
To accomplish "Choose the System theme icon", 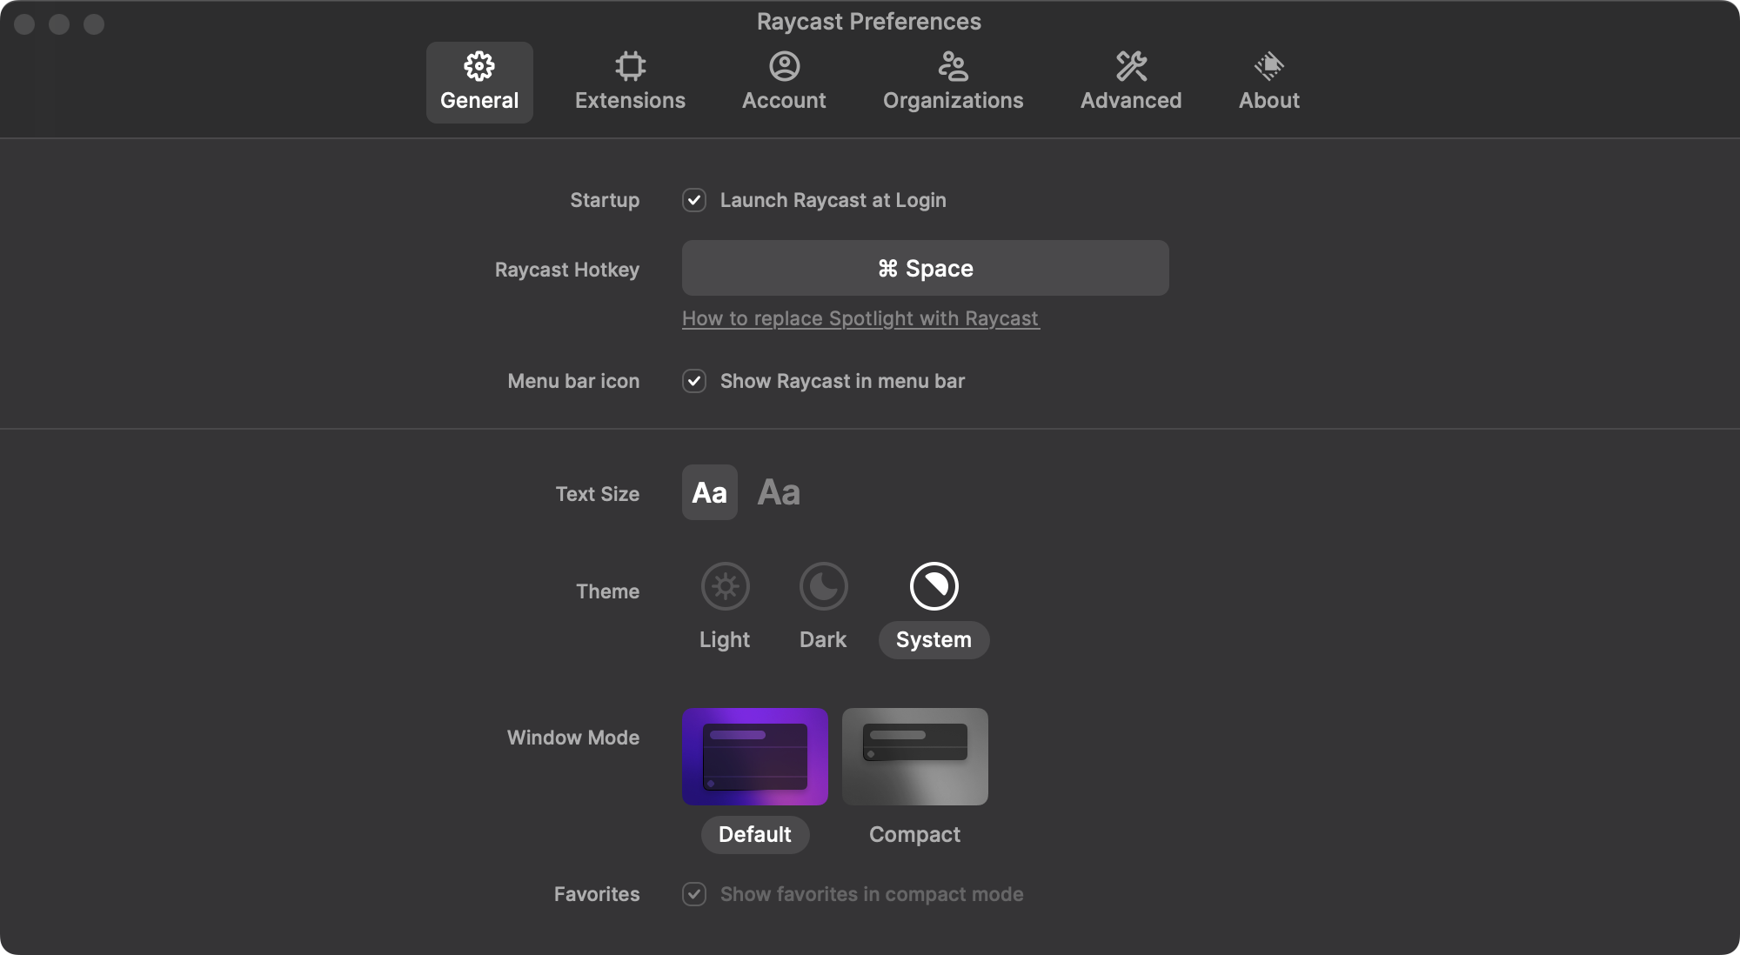I will [934, 586].
